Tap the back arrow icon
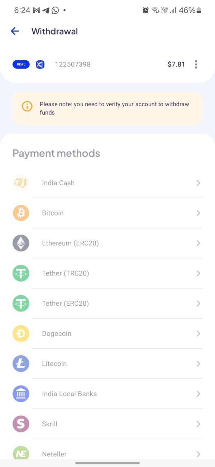Screen dimensions: 215x467 click(15, 31)
